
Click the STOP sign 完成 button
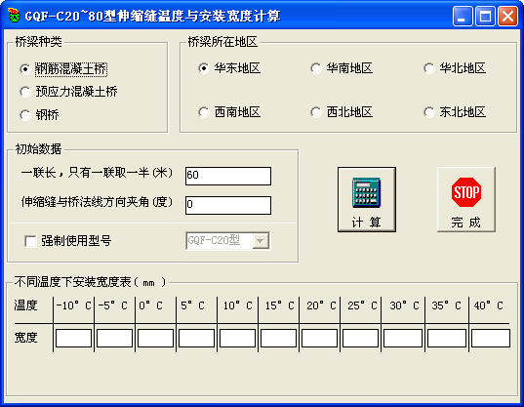tap(466, 199)
